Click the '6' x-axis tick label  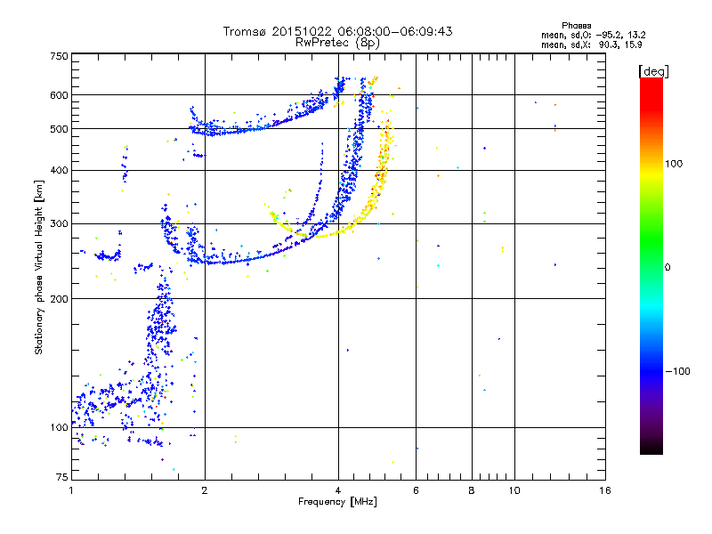tap(416, 490)
